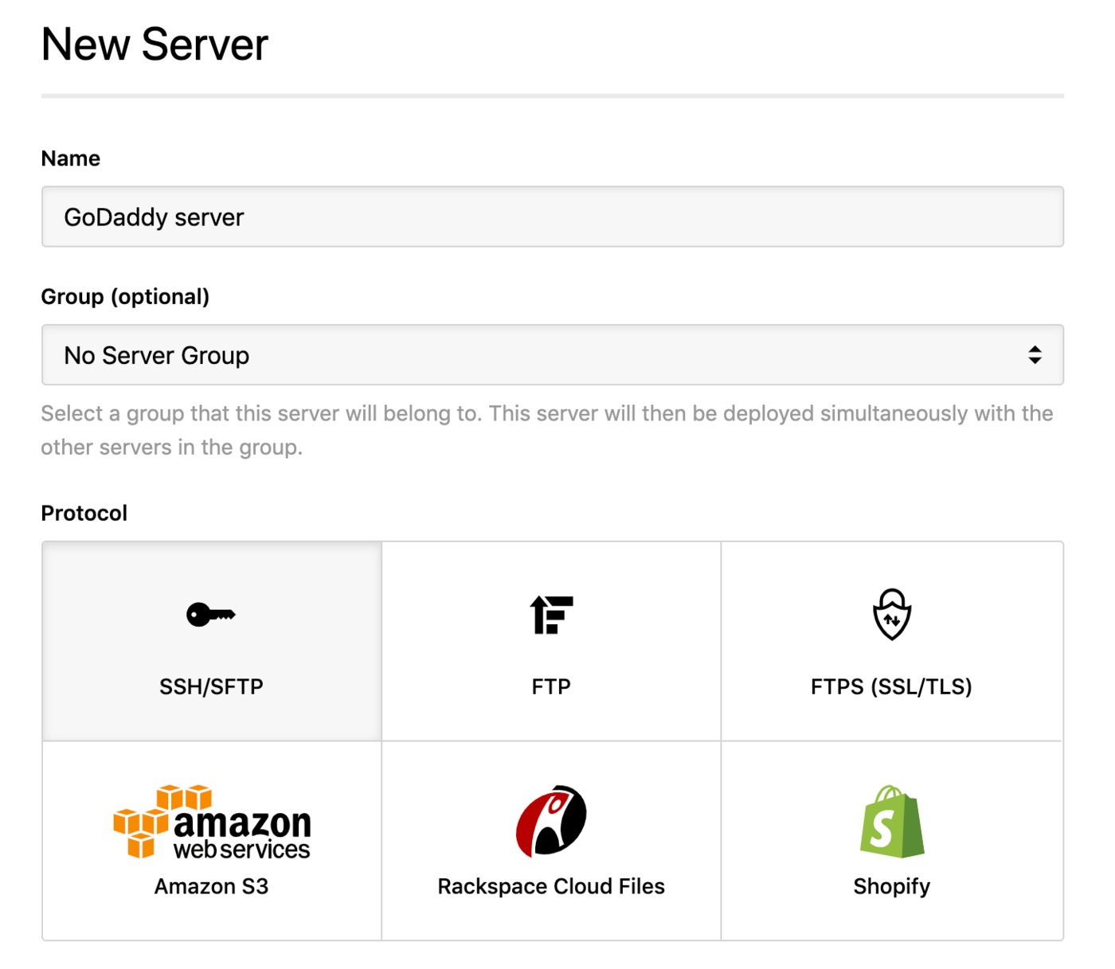This screenshot has width=1115, height=969.
Task: Open the No Server Group dropdown
Action: (x=553, y=355)
